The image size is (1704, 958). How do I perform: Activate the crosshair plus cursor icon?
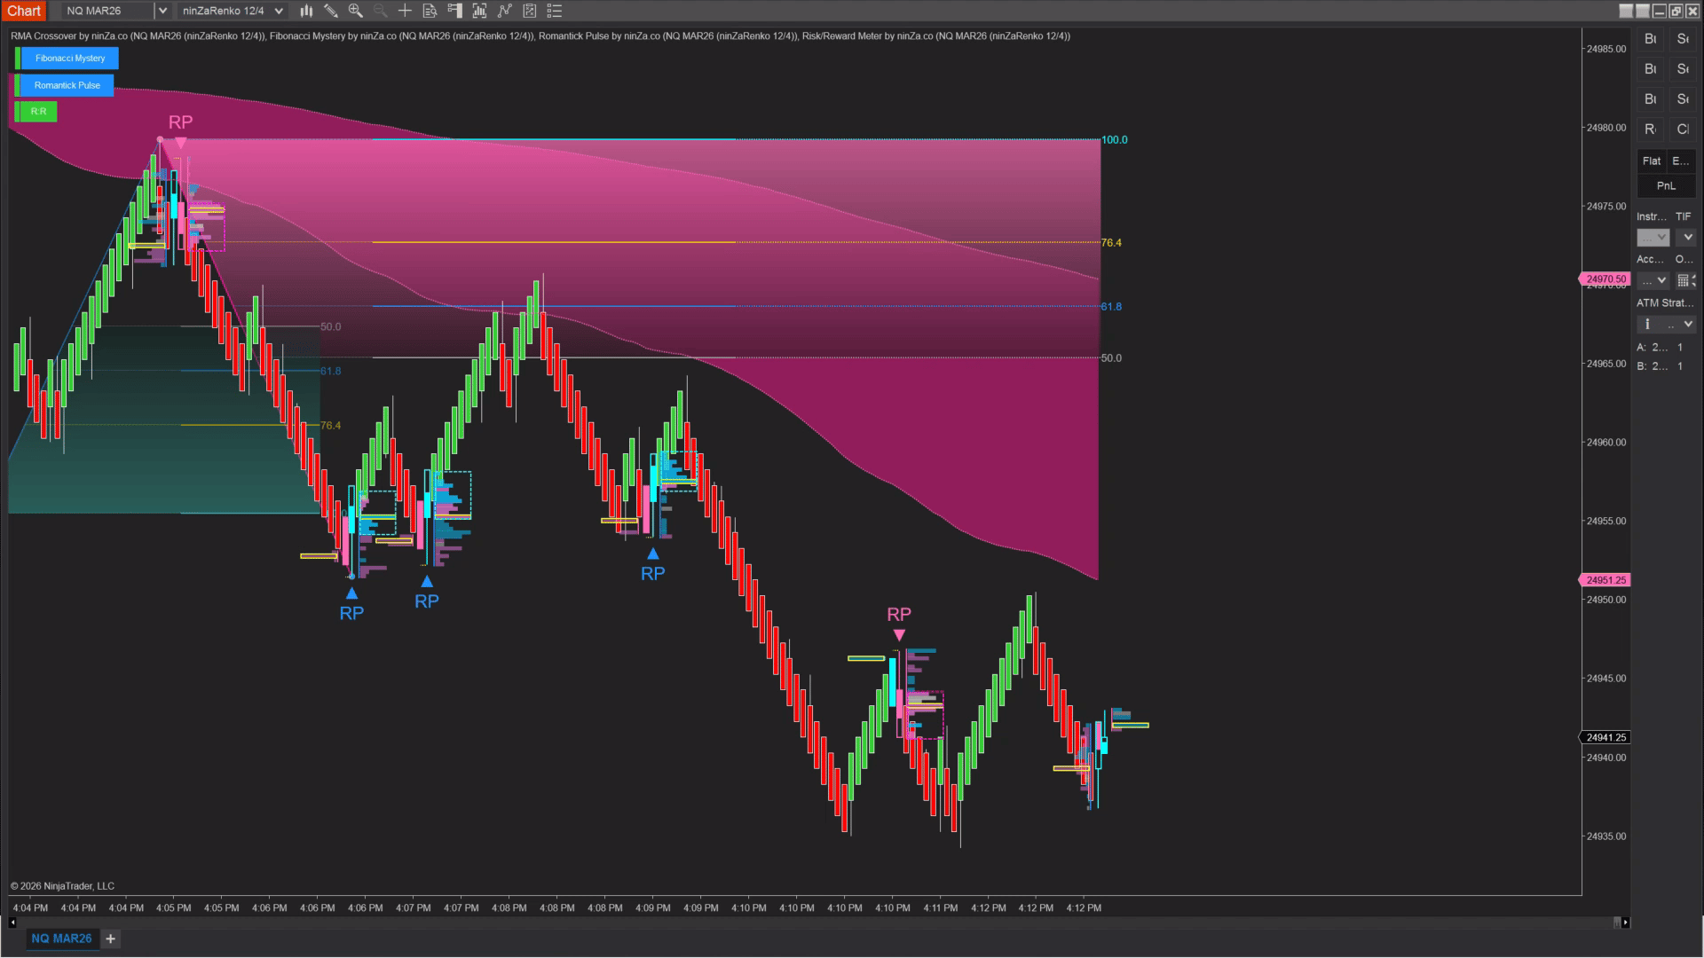[405, 11]
